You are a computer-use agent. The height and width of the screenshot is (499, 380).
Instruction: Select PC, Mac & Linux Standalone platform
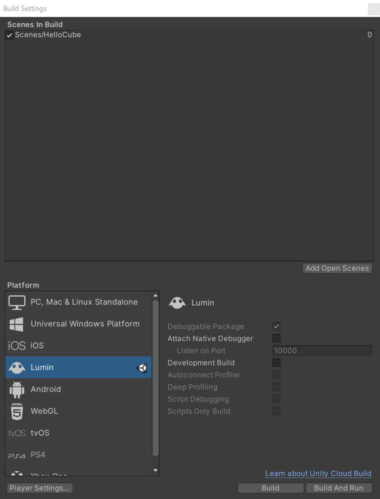tap(79, 302)
